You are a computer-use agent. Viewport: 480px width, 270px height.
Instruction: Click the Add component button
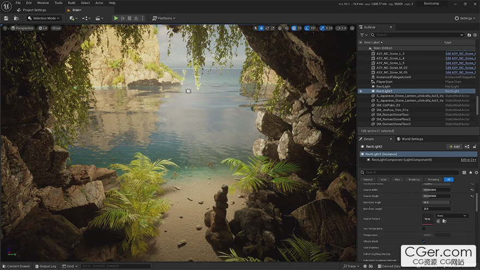click(454, 147)
